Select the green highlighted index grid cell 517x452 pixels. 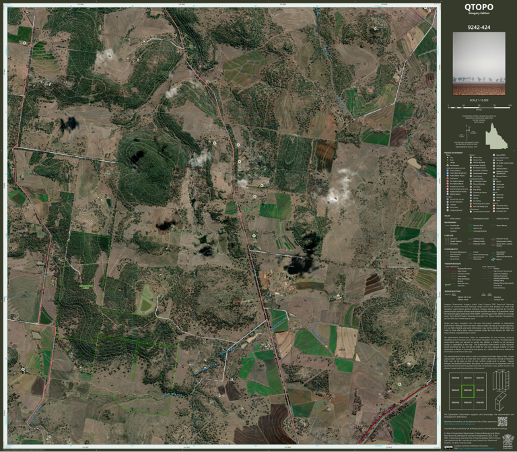[x=468, y=391]
